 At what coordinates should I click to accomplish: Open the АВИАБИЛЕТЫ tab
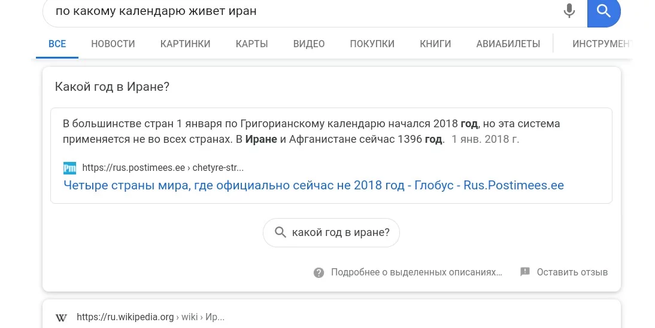click(x=508, y=44)
